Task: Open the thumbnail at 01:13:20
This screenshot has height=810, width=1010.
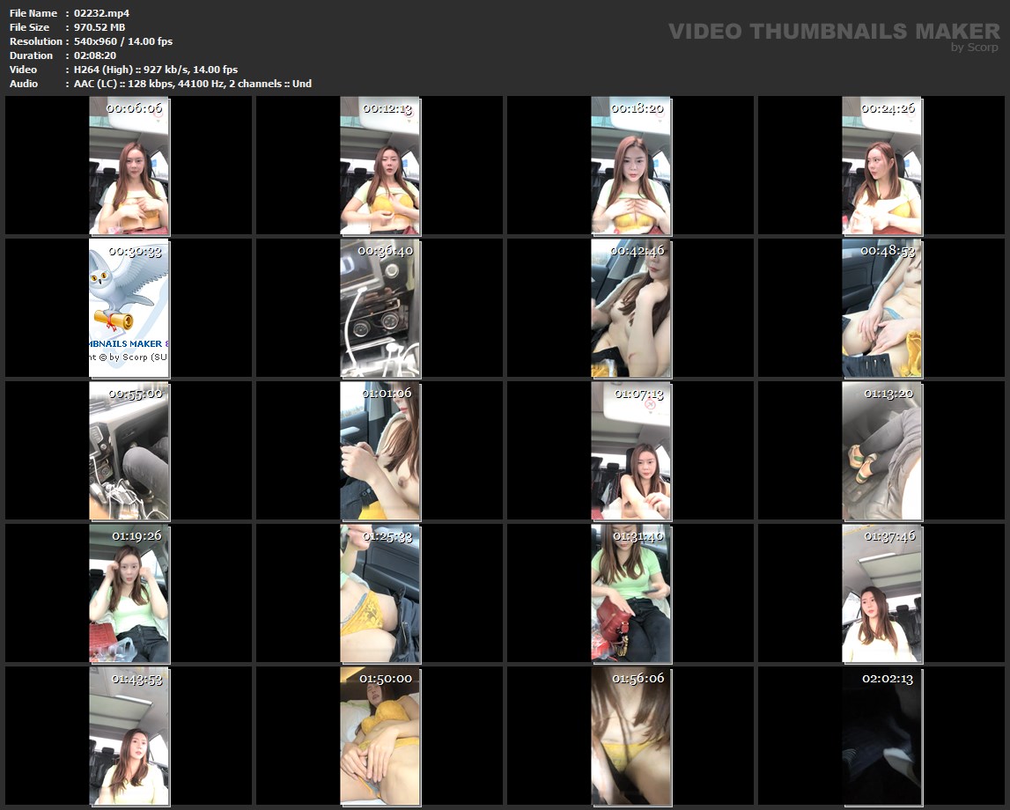Action: pos(881,451)
